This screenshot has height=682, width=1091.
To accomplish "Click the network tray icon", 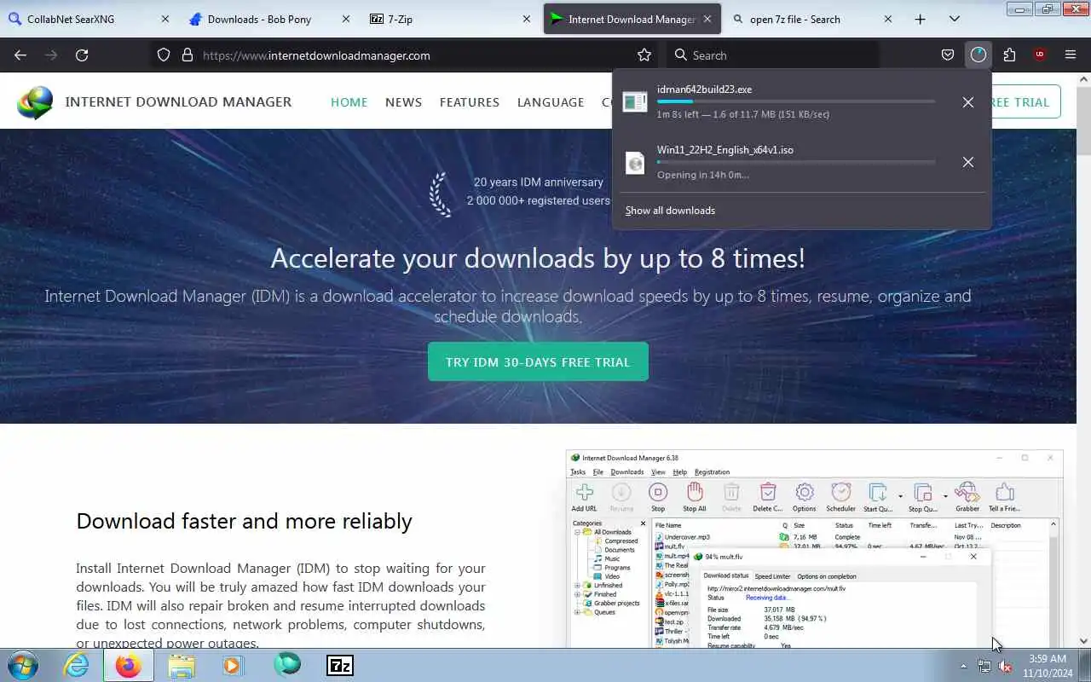I will (984, 666).
